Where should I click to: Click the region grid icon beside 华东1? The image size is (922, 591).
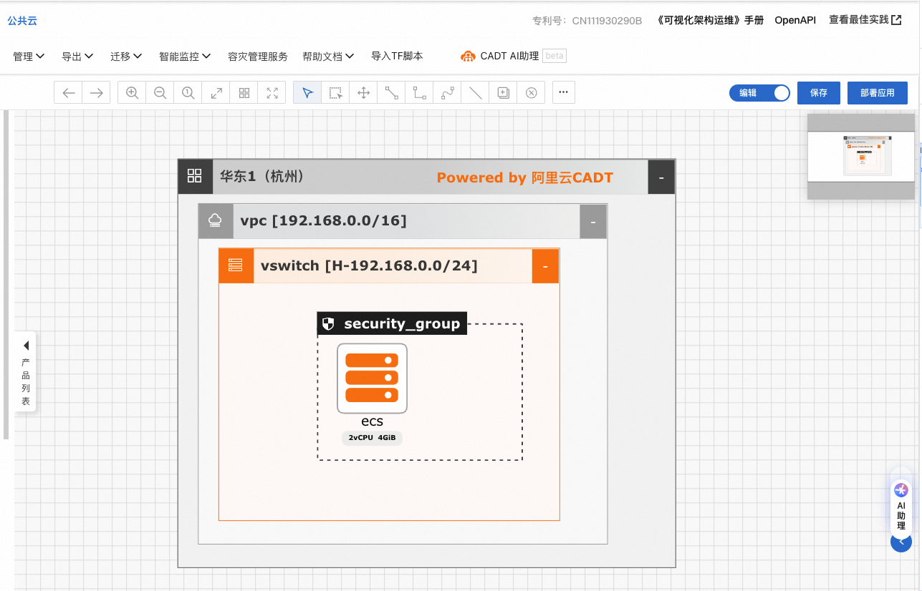point(195,176)
